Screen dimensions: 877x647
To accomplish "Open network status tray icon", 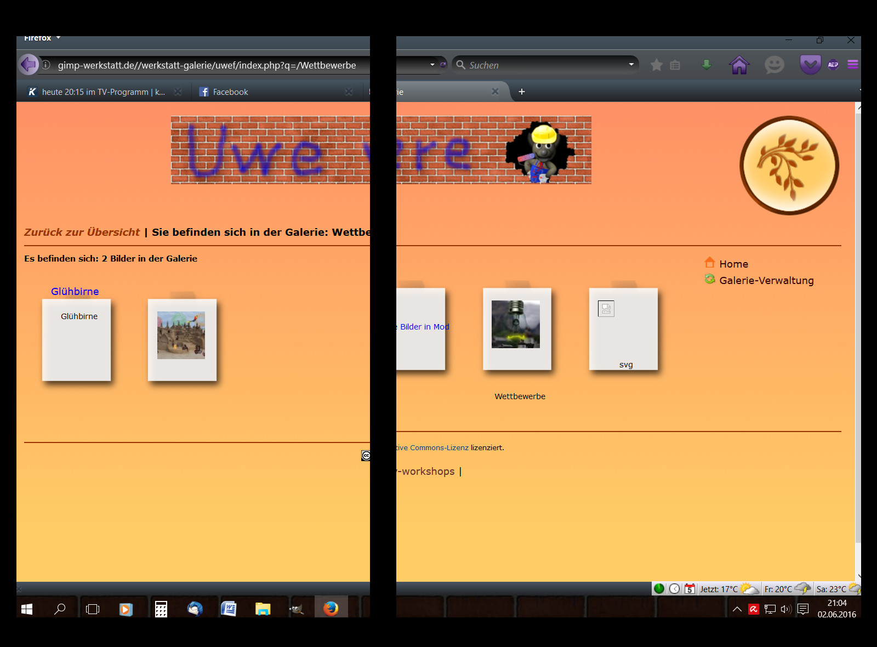I will click(770, 609).
